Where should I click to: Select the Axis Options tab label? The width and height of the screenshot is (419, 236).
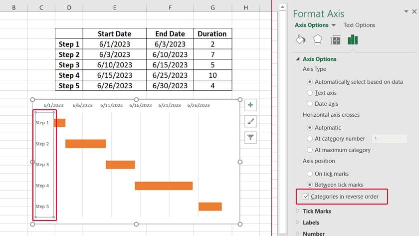312,25
